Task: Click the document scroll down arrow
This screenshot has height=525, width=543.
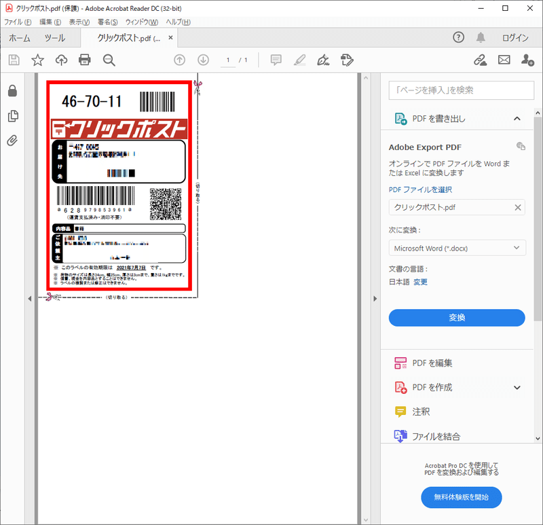Action: 366,520
